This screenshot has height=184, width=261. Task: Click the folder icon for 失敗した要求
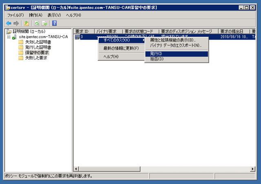(21, 58)
